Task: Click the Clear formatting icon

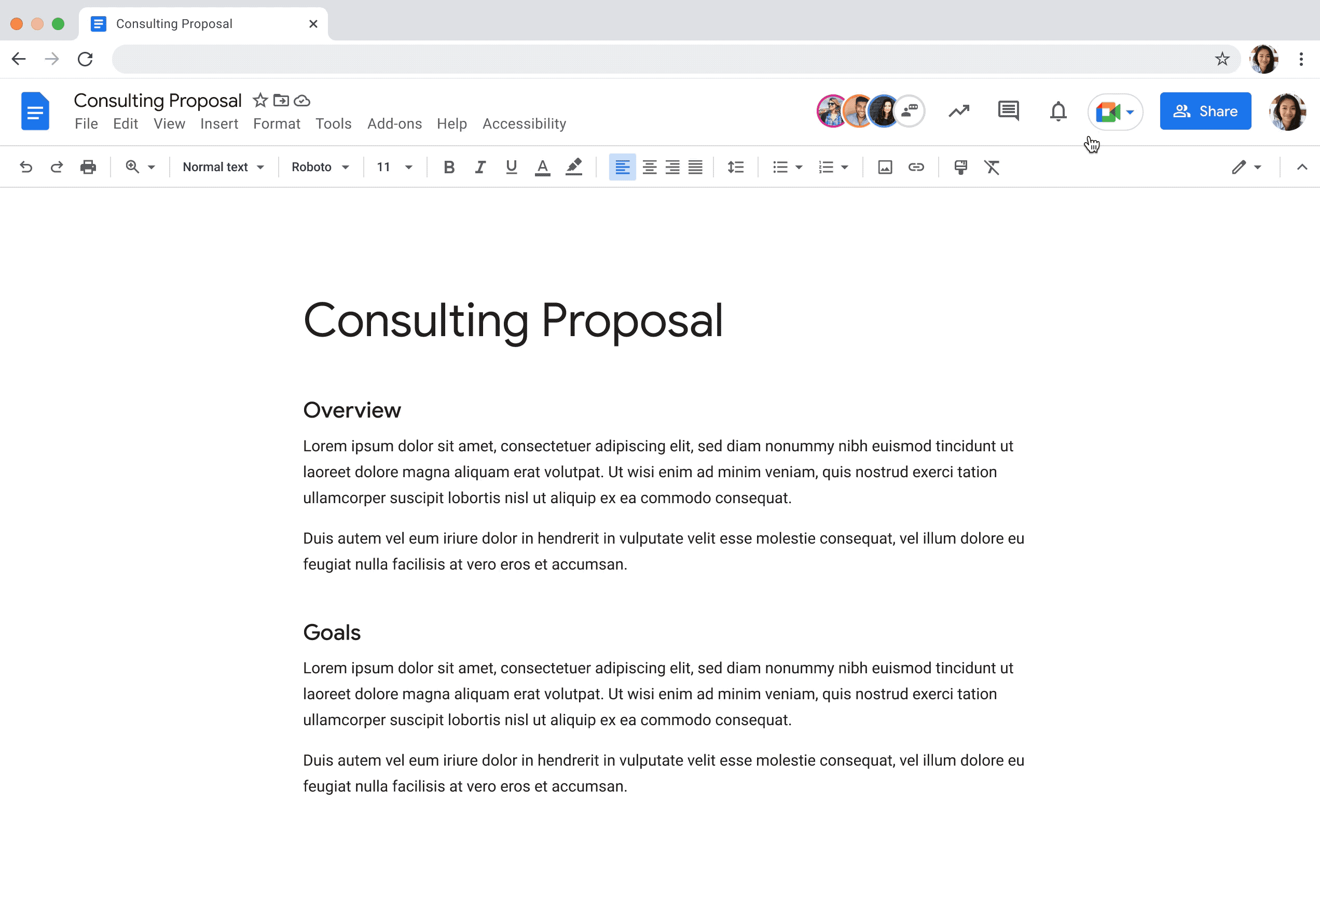Action: [993, 167]
